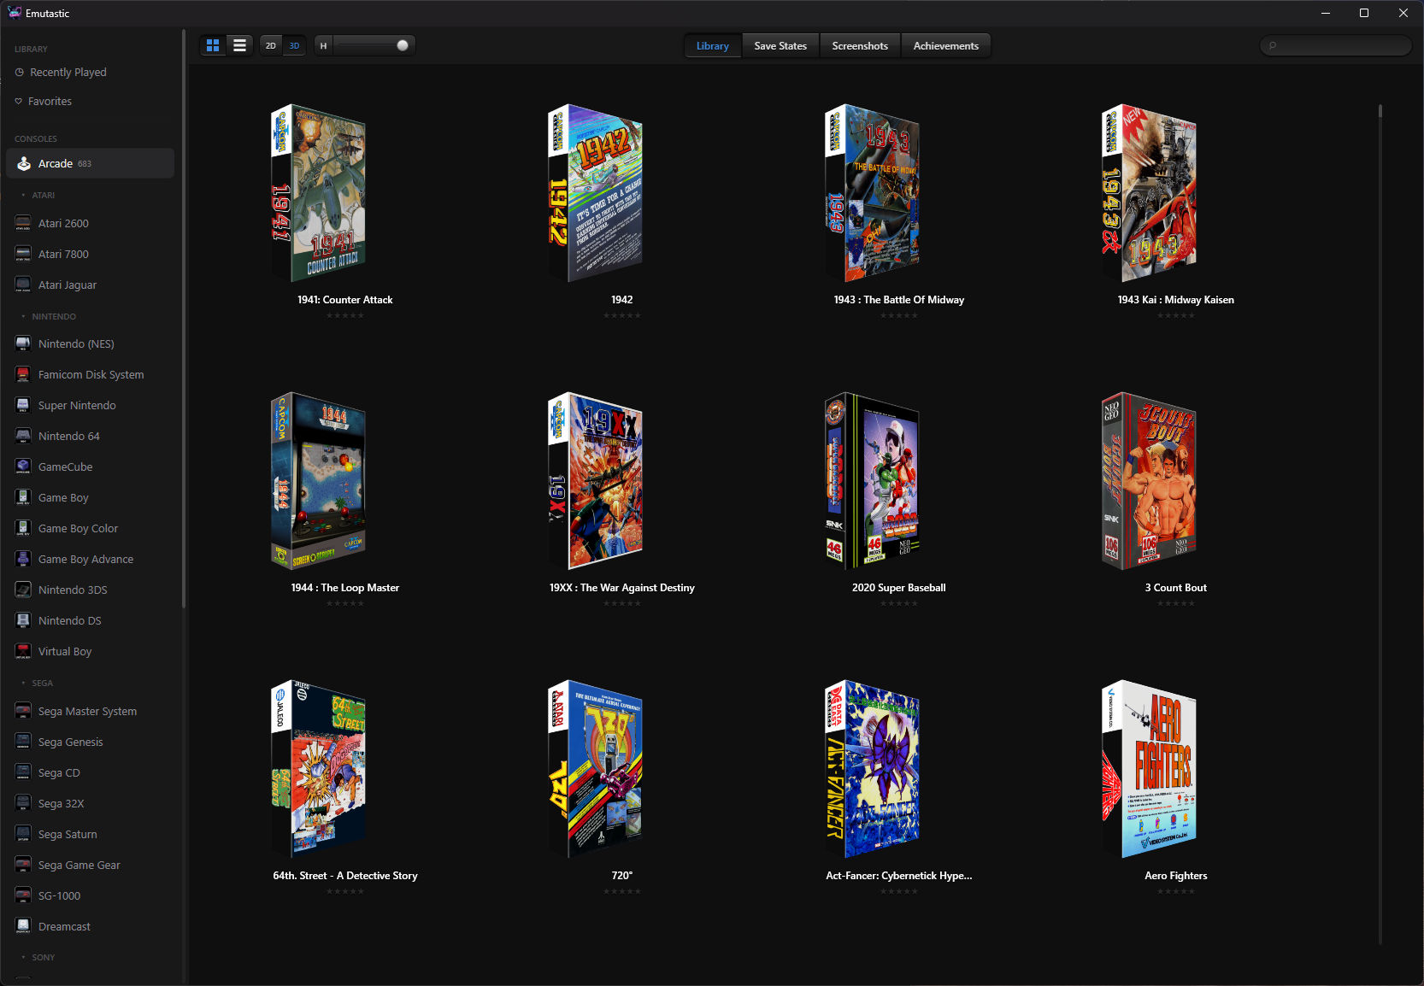Viewport: 1424px width, 986px height.
Task: Open the Achievements tab
Action: [x=945, y=46]
